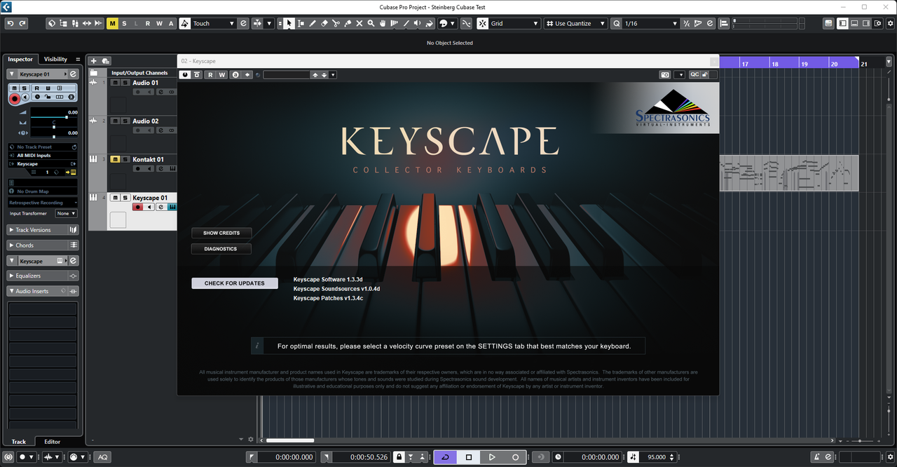The image size is (897, 467).
Task: Open the 1/16 quantize preset dropdown
Action: click(650, 23)
